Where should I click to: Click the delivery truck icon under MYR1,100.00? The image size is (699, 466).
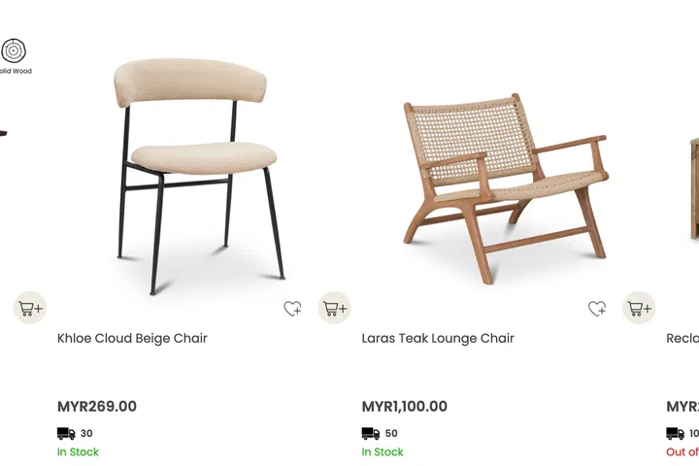coord(371,433)
